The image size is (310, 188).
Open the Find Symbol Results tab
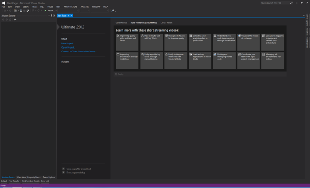(30, 181)
